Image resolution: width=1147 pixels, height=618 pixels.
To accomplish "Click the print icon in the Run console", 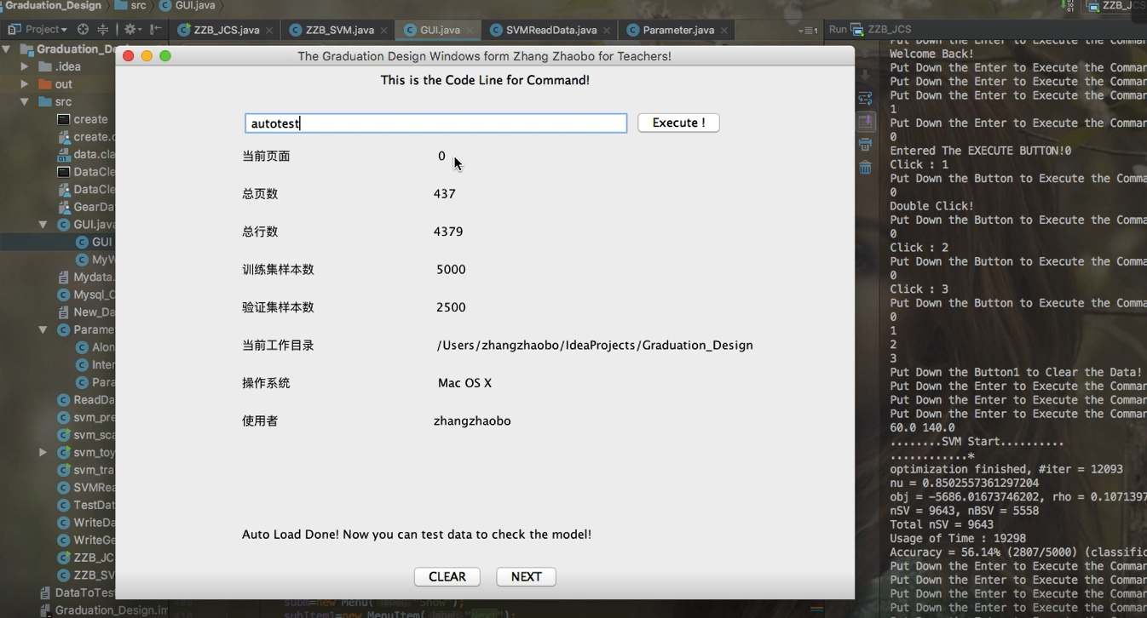I will coord(865,145).
